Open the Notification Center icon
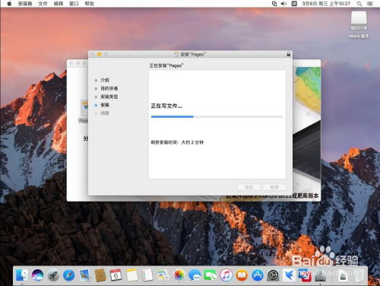The width and height of the screenshot is (380, 286). pyautogui.click(x=370, y=4)
